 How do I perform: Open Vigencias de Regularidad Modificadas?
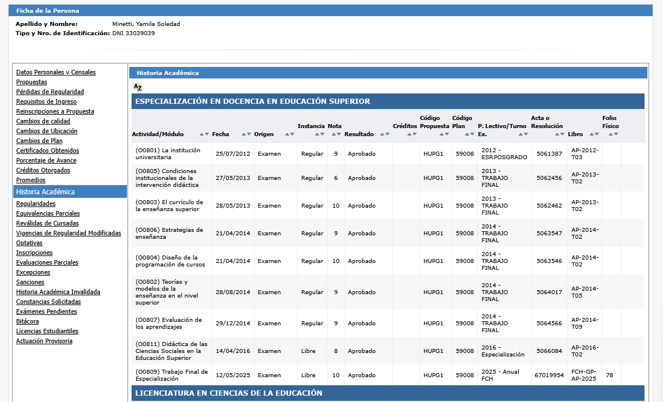pyautogui.click(x=69, y=233)
